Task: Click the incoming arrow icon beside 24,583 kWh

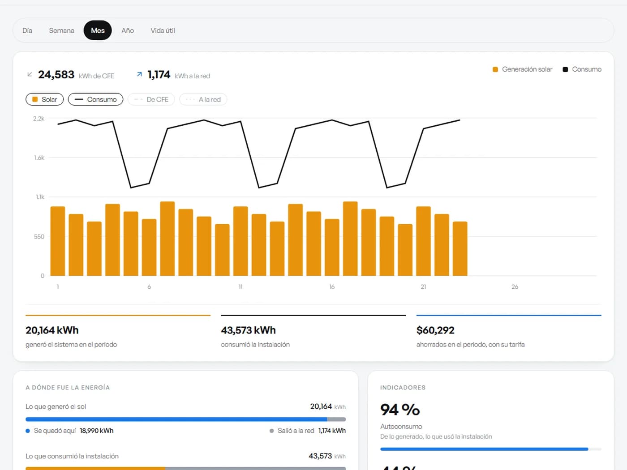Action: tap(30, 74)
